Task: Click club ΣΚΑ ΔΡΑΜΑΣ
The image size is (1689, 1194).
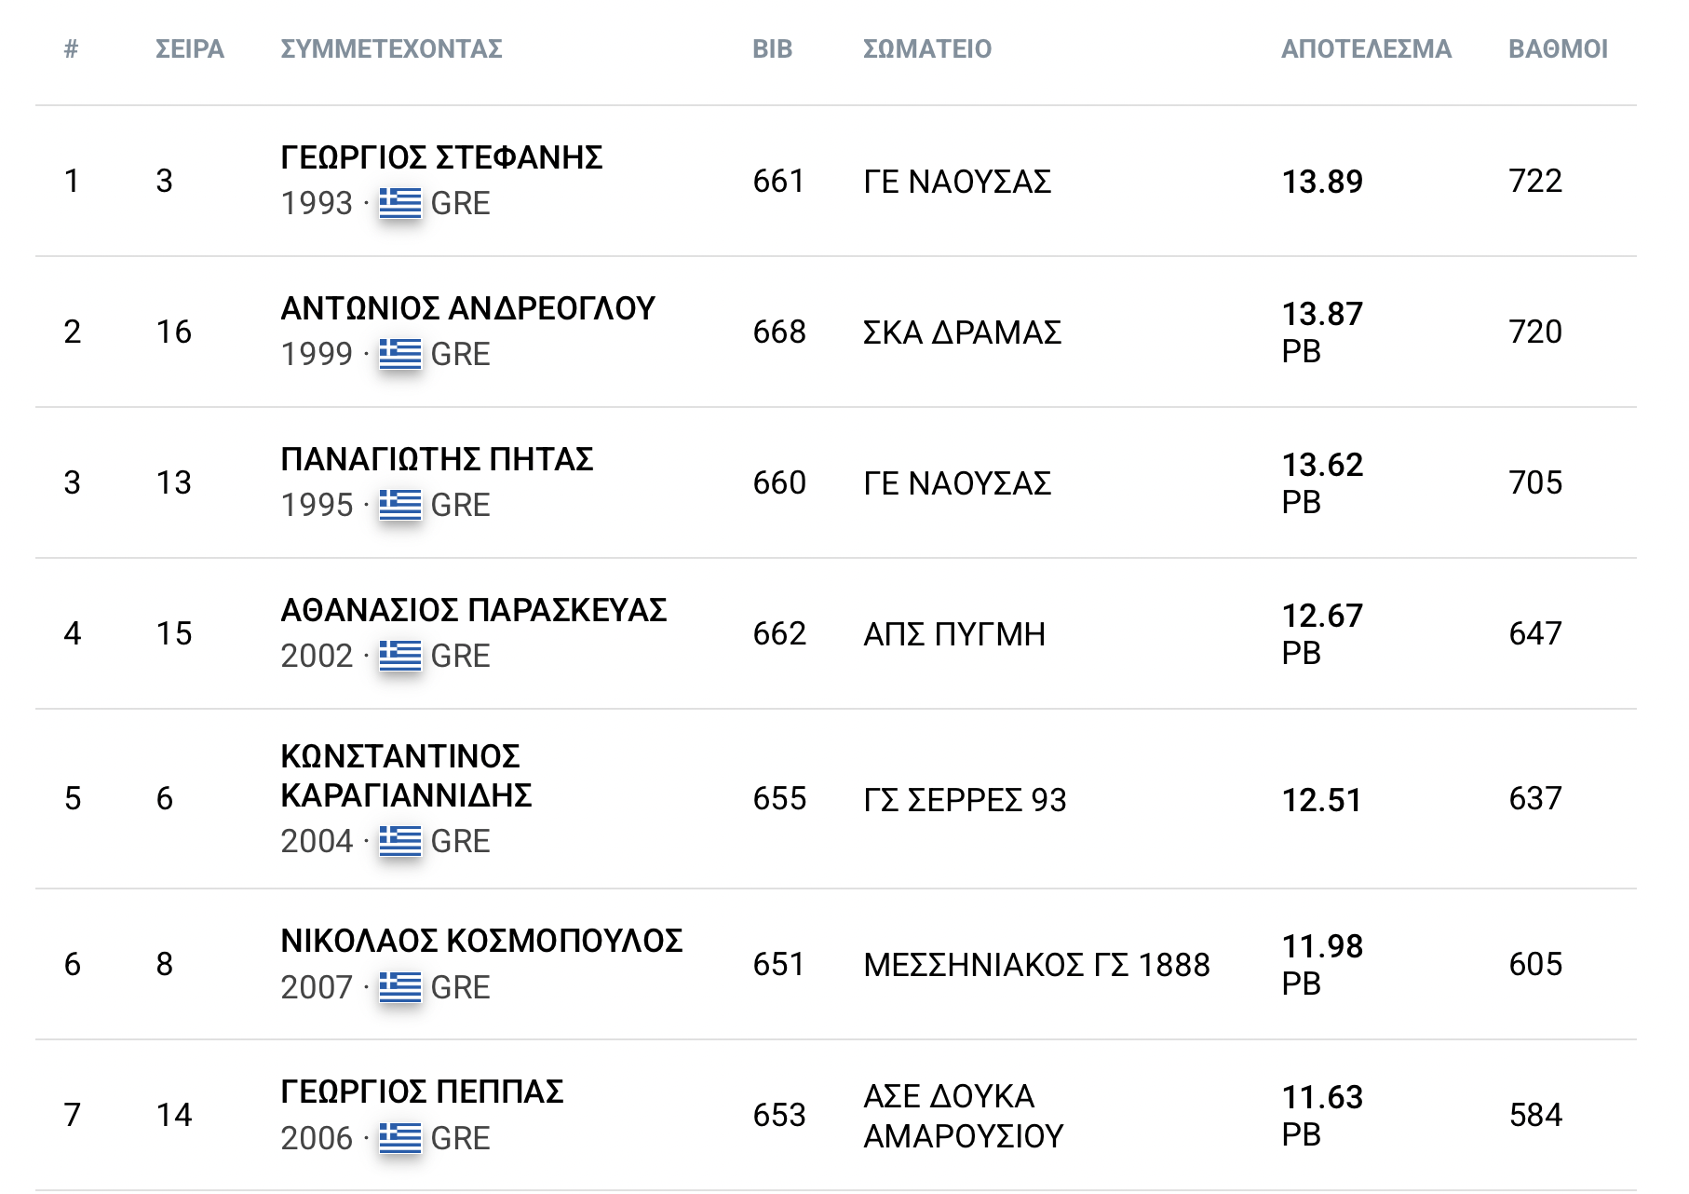Action: pos(962,332)
